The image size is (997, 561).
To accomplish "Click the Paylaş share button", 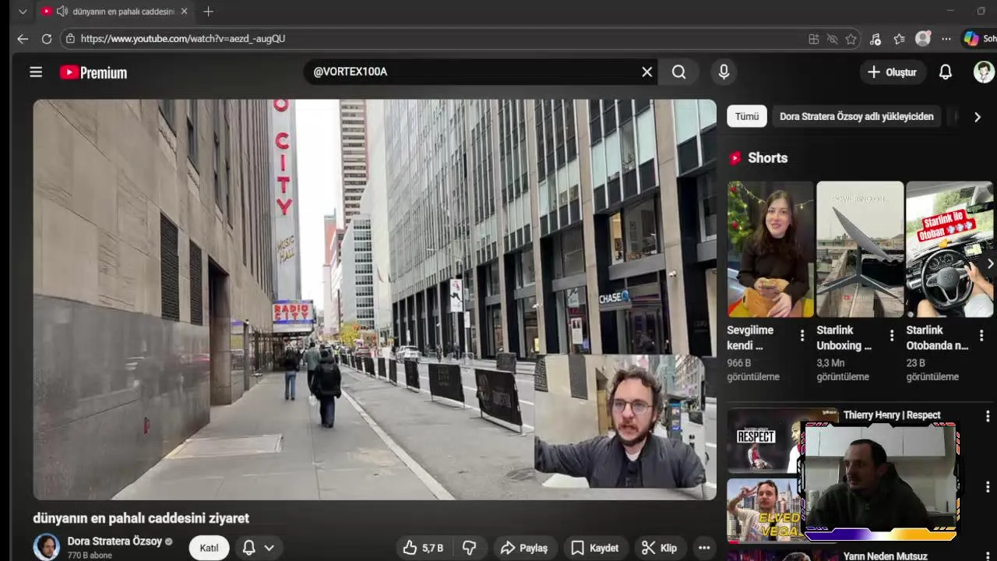I will (x=524, y=548).
